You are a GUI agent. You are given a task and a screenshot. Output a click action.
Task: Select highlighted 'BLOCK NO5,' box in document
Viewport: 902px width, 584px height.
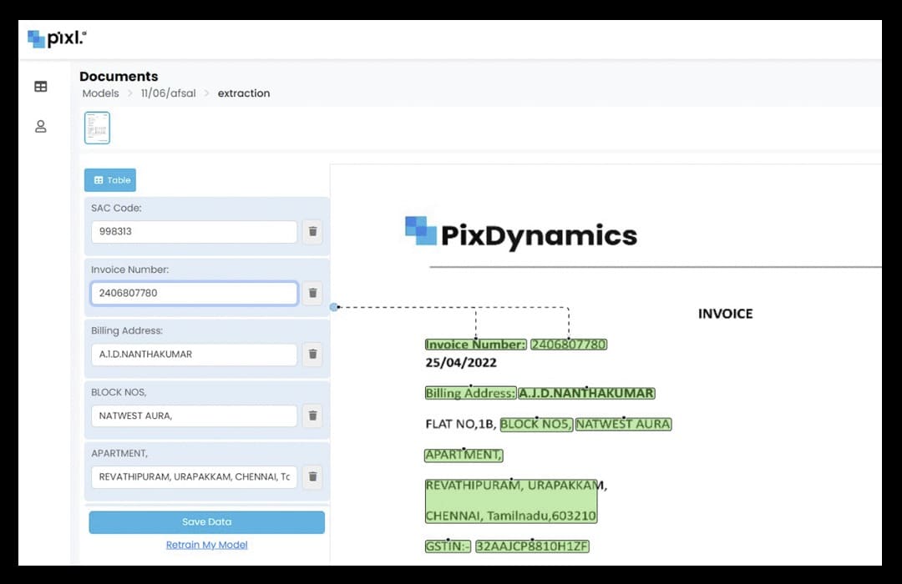point(536,424)
